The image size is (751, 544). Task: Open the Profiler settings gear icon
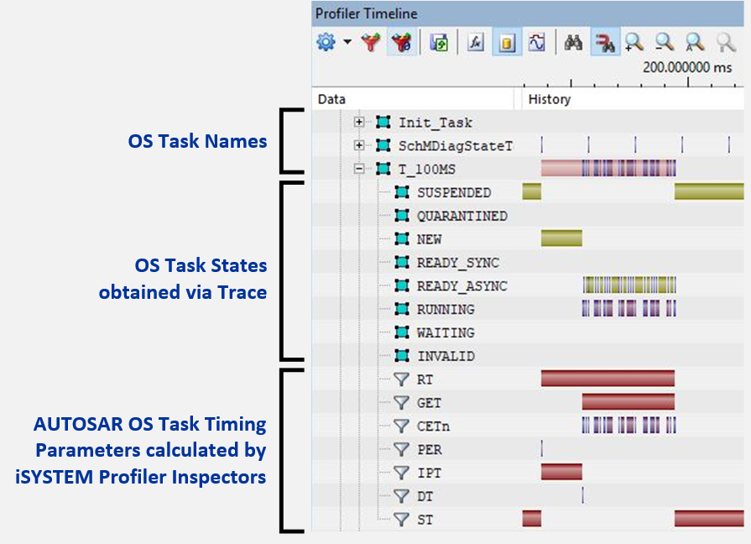[x=326, y=43]
